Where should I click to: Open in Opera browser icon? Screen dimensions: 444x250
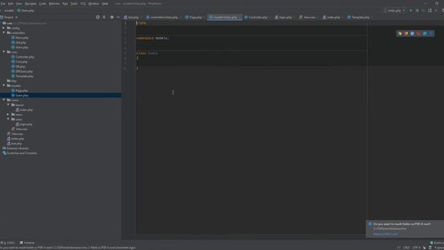click(418, 33)
